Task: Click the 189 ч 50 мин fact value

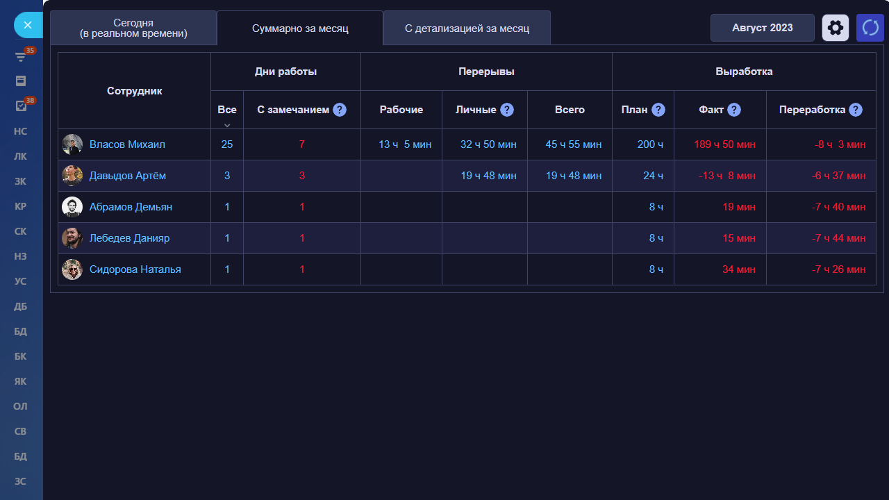Action: coord(724,144)
